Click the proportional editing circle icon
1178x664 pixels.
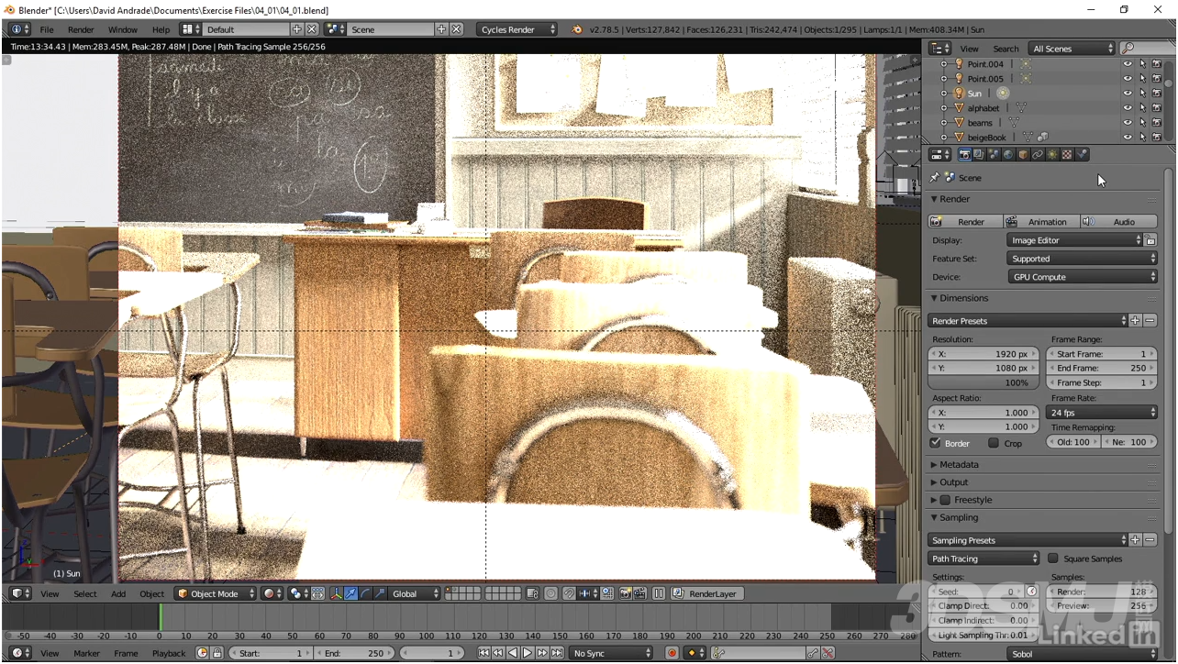pos(550,593)
